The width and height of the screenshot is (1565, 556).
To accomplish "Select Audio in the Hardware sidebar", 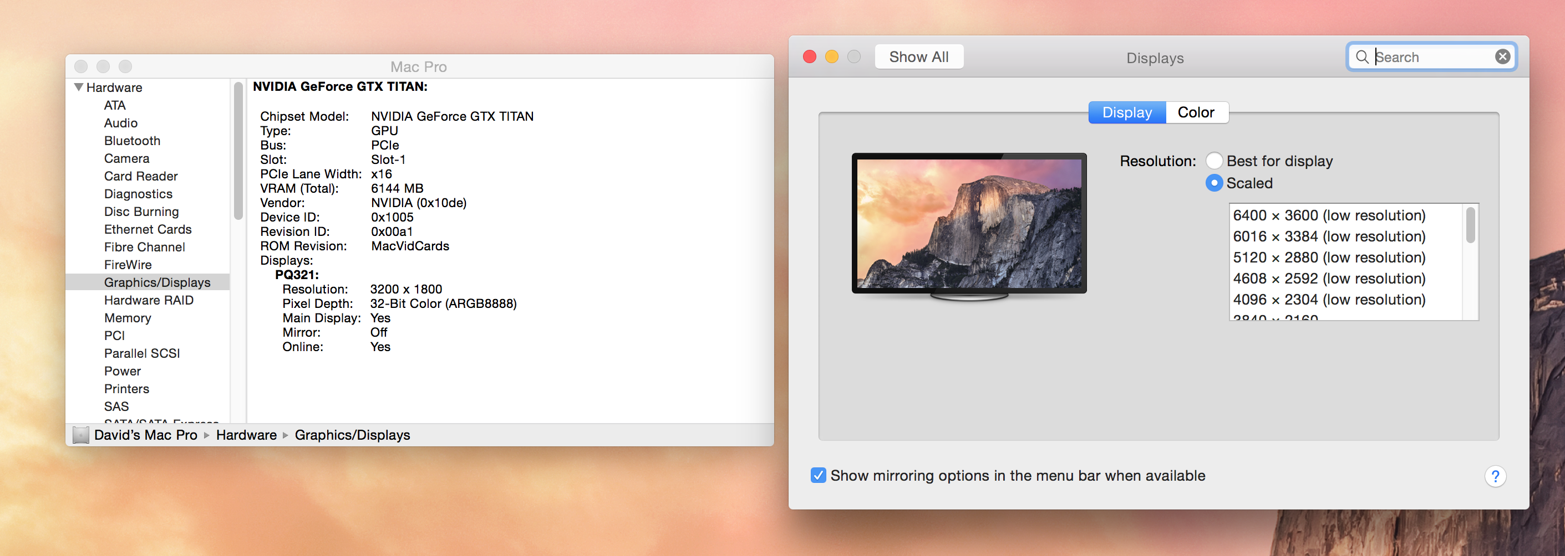I will (x=120, y=123).
